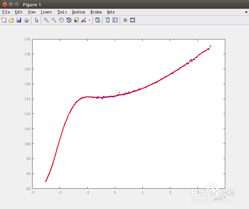Print the figure with the printer icon

(x=26, y=20)
